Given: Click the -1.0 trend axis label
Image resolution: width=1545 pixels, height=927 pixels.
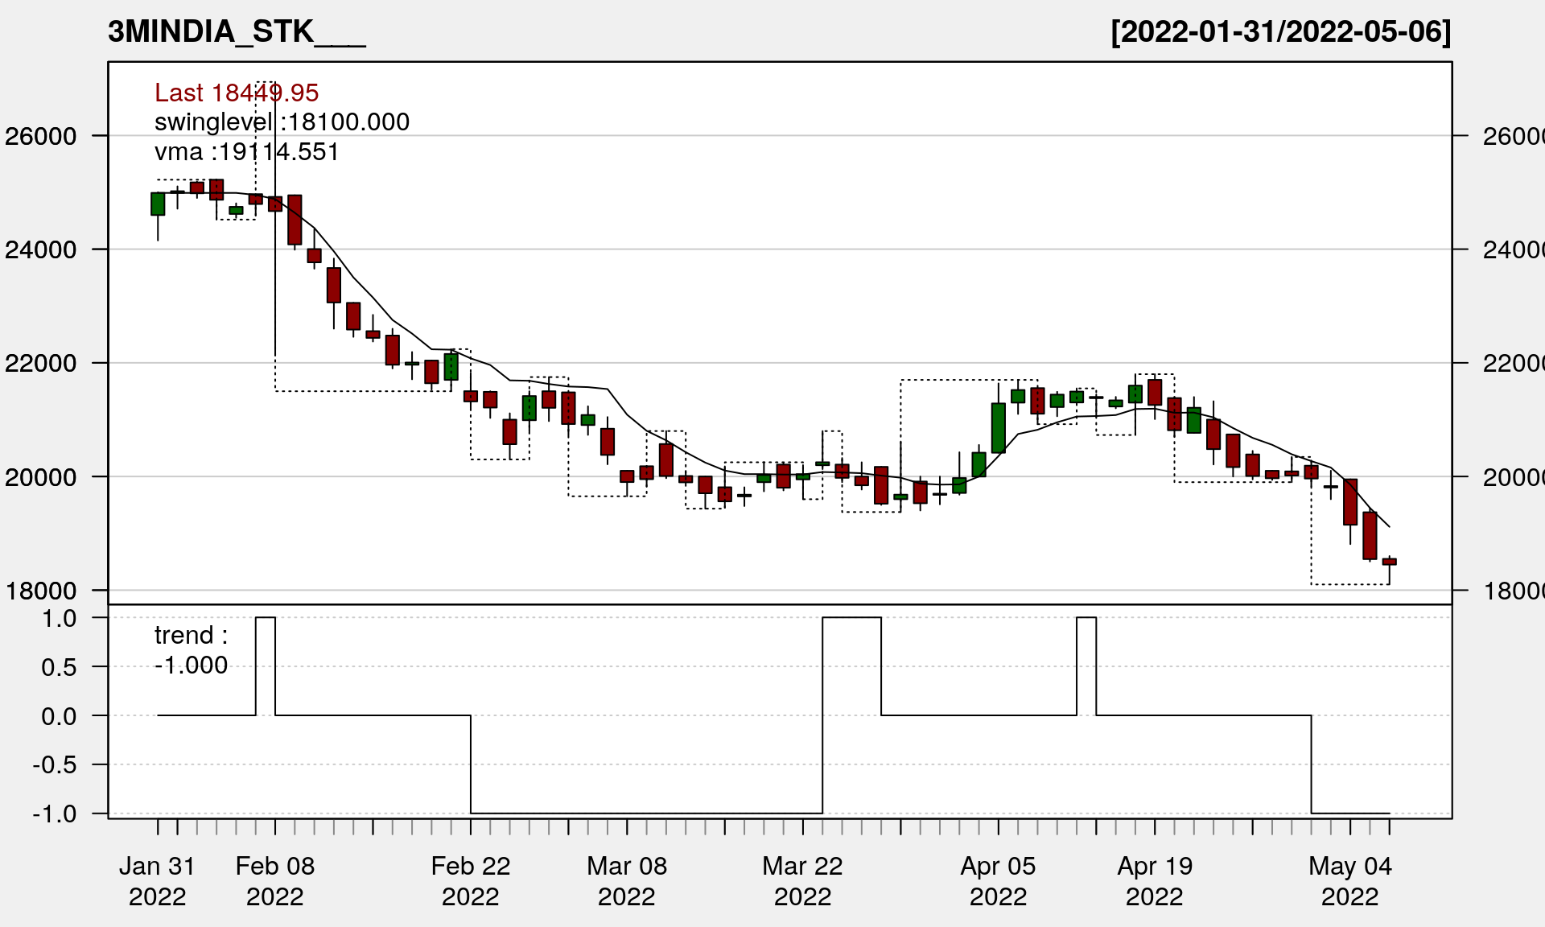Looking at the screenshot, I should 55,814.
